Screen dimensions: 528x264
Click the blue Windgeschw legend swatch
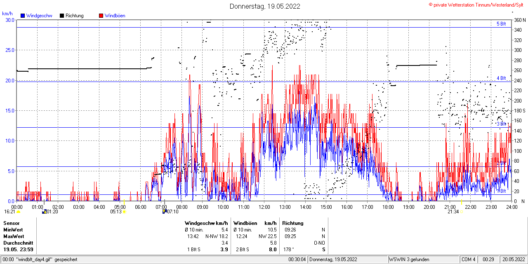[x=23, y=16]
